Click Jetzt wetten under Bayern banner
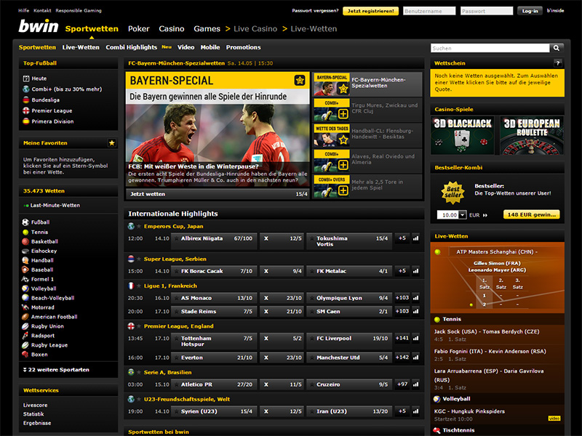The height and width of the screenshot is (436, 582). click(218, 194)
